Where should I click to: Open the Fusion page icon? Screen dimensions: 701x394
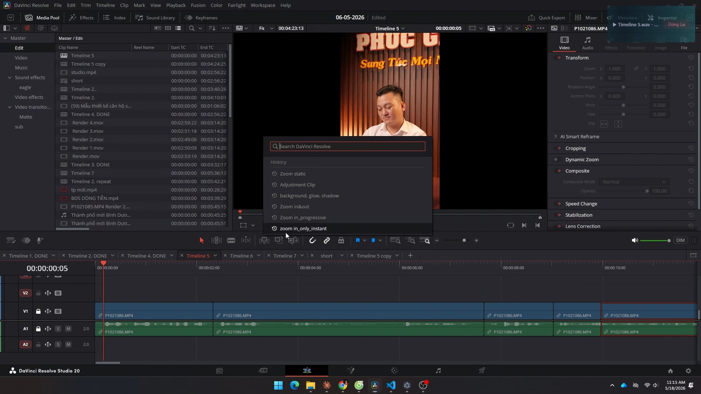351,371
